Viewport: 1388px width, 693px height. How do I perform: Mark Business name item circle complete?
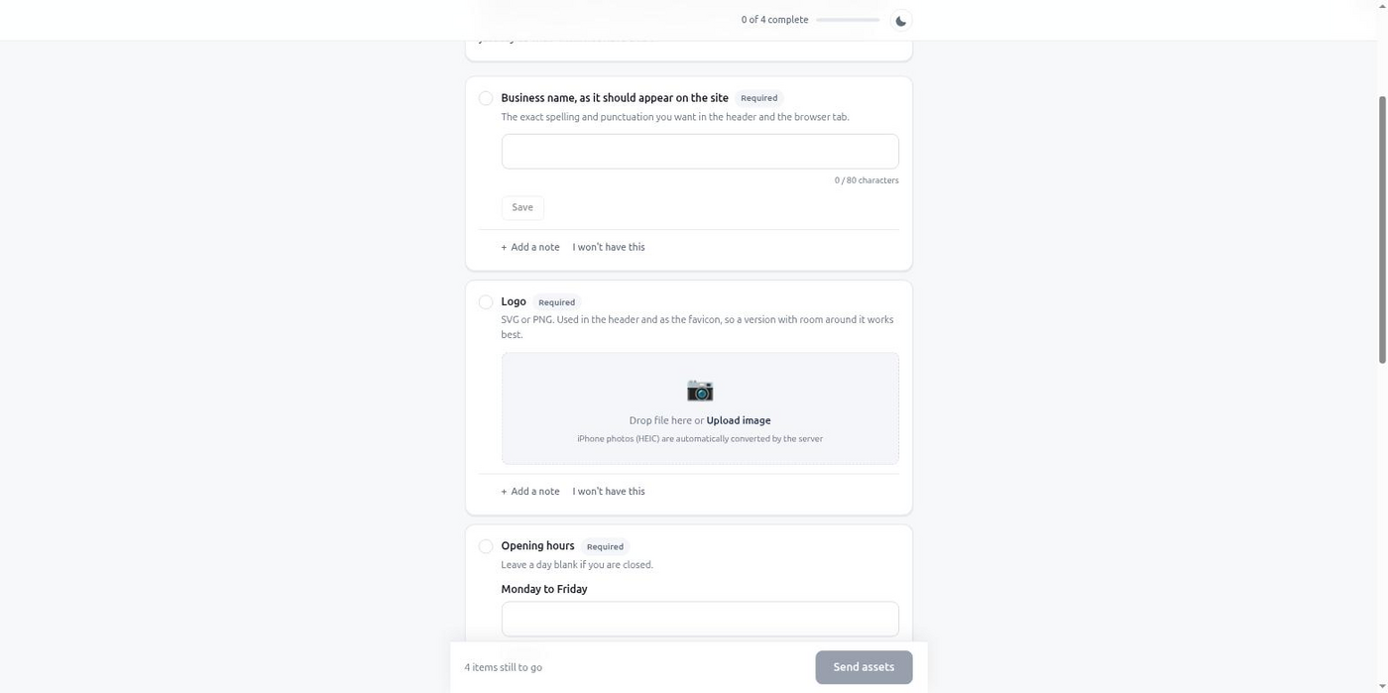pyautogui.click(x=486, y=98)
